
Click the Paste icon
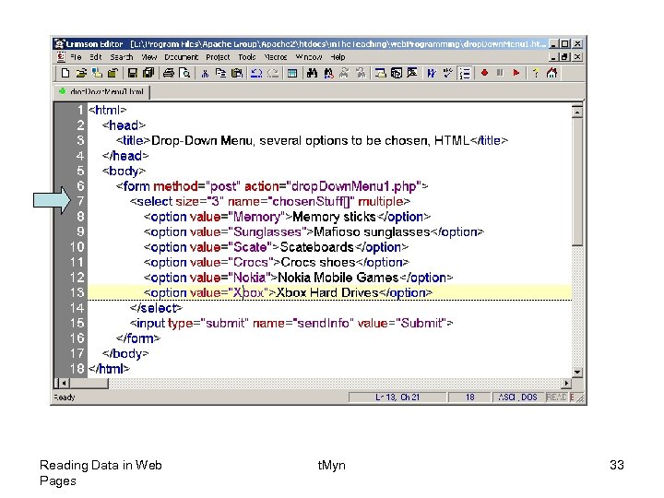pos(237,73)
